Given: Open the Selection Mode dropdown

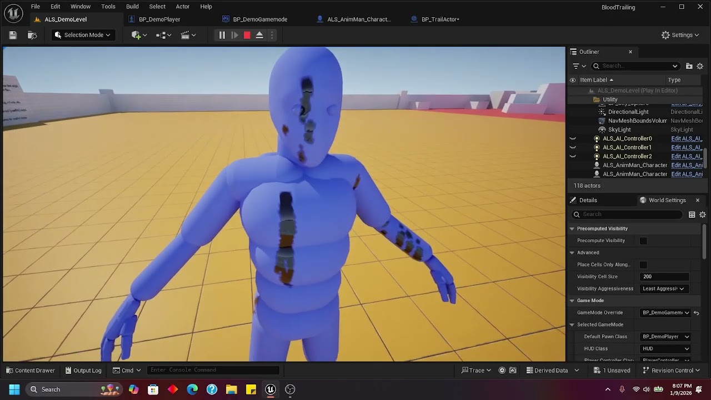Looking at the screenshot, I should coord(83,35).
